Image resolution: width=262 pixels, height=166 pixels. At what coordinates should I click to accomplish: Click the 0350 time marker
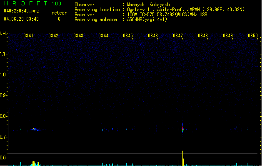[x=253, y=36]
